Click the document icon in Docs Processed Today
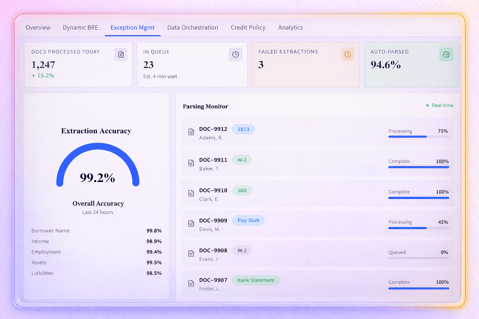The height and width of the screenshot is (319, 479). click(x=121, y=54)
